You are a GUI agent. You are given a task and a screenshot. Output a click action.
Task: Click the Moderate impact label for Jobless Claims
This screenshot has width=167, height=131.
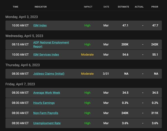coord(87,74)
